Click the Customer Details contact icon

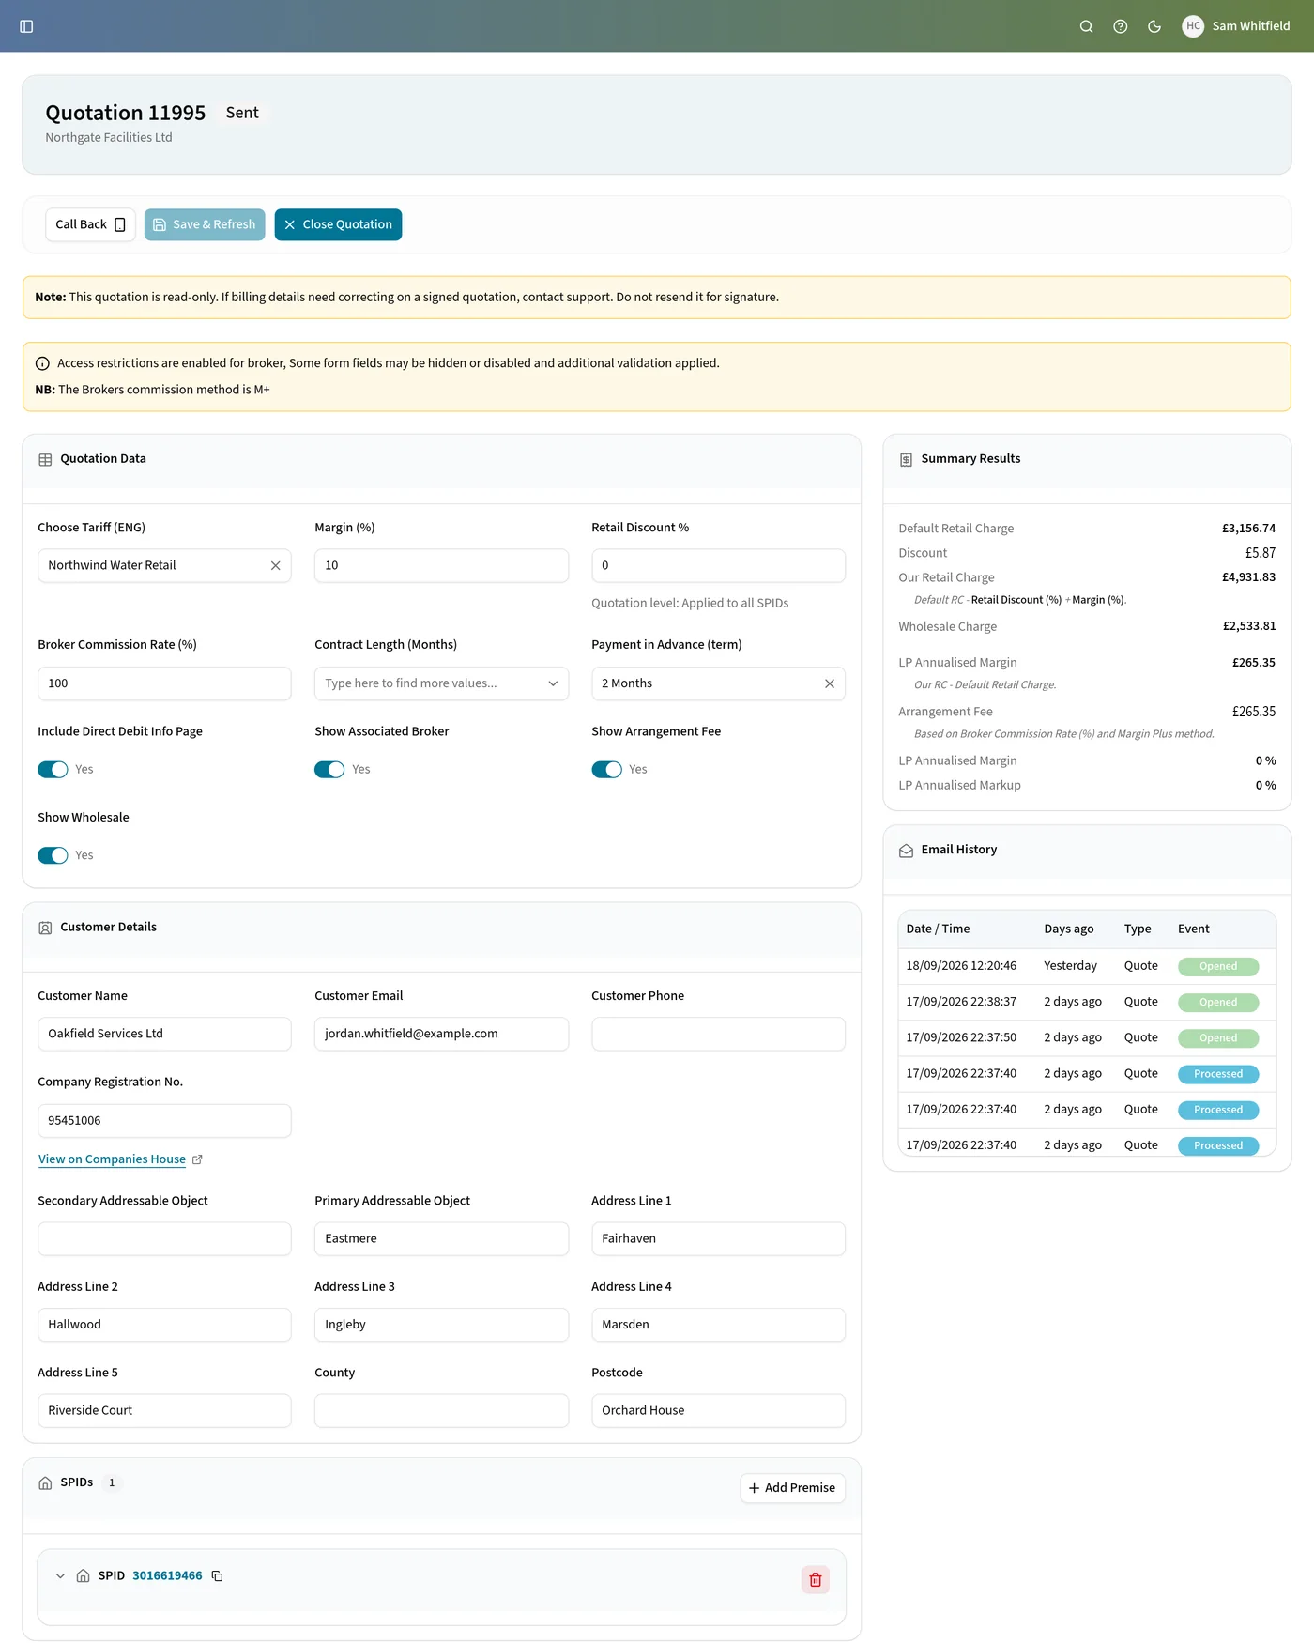pyautogui.click(x=45, y=928)
